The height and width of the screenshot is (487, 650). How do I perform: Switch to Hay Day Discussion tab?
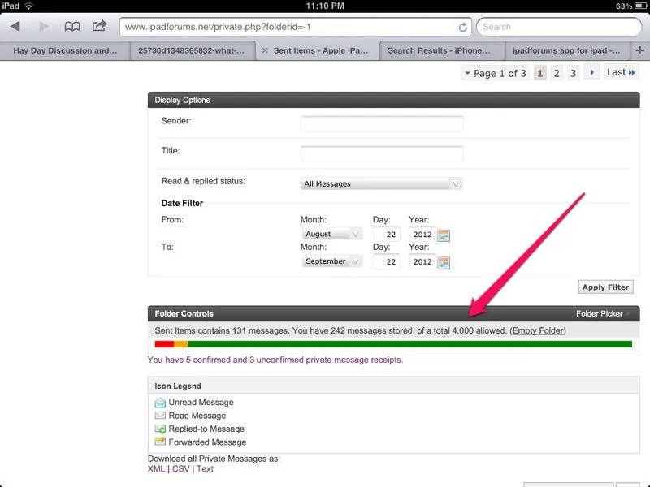pyautogui.click(x=65, y=50)
